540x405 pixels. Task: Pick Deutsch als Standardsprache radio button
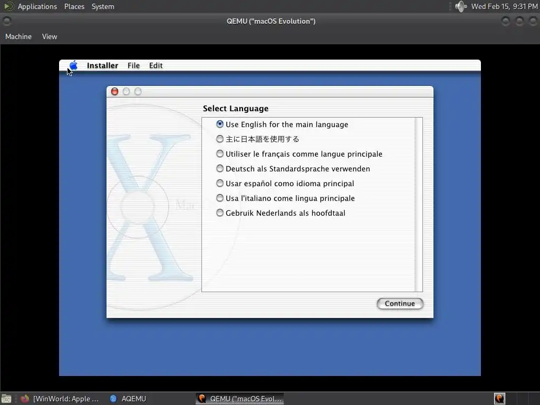point(220,168)
